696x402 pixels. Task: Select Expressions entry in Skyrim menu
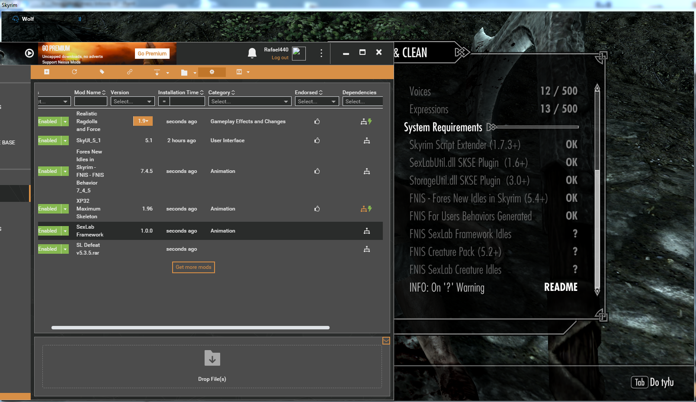pos(494,109)
